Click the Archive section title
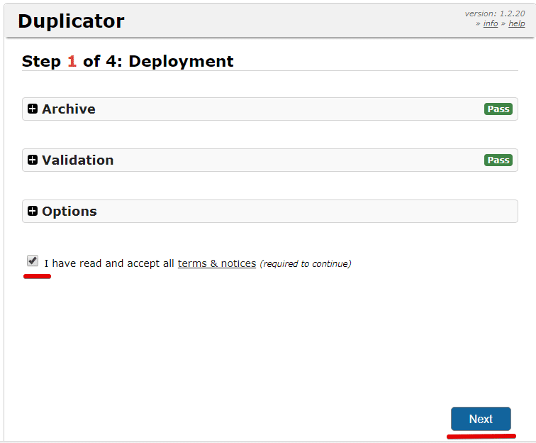This screenshot has width=536, height=443. [x=69, y=109]
